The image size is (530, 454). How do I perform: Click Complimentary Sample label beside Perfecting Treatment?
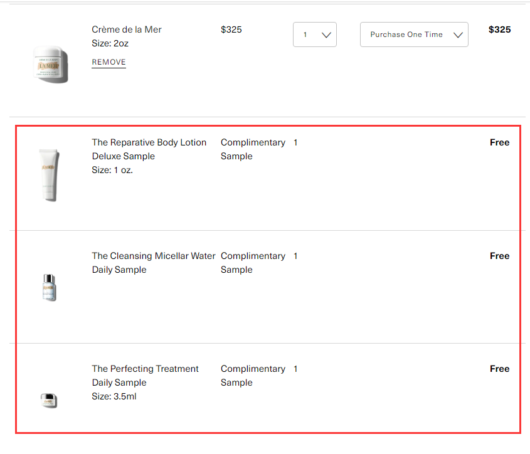coord(253,376)
